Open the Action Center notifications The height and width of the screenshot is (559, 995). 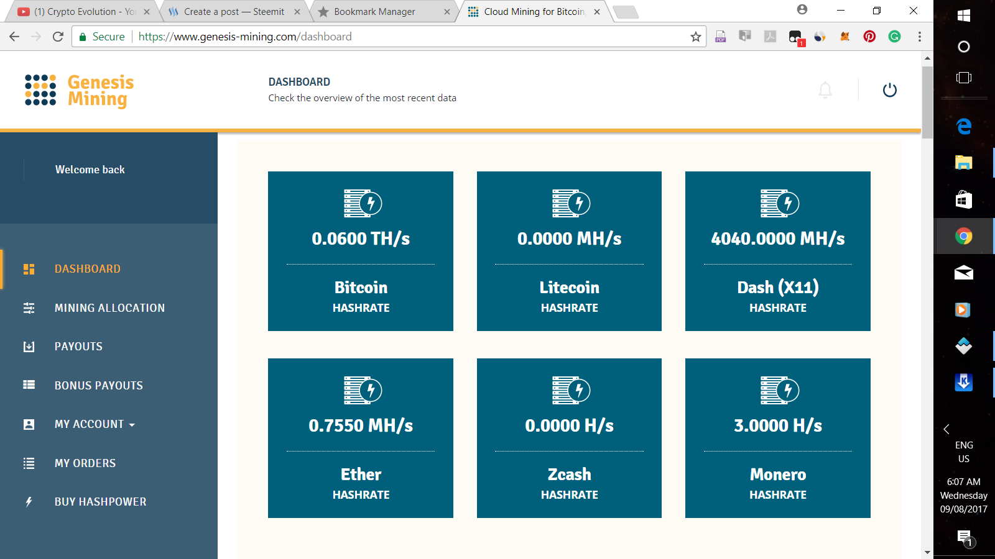point(965,538)
